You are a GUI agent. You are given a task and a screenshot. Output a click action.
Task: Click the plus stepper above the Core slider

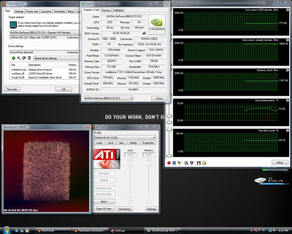(130, 160)
